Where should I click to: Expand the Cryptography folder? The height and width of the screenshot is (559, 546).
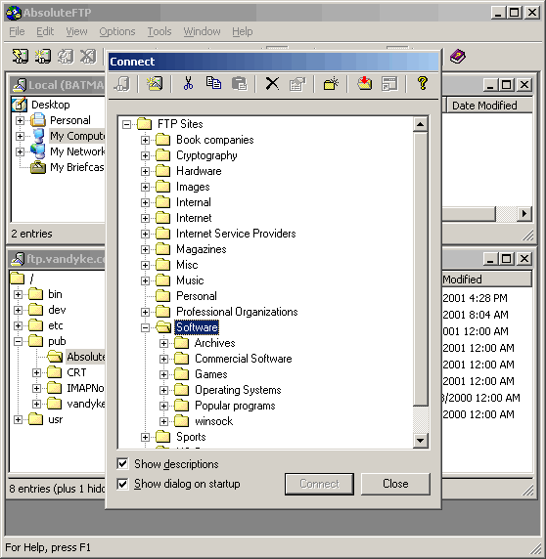pos(145,155)
